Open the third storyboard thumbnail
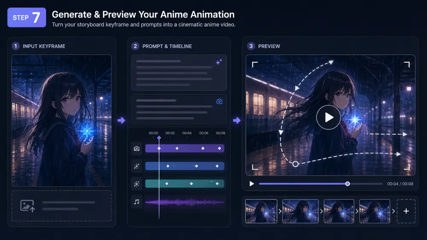This screenshot has height=240, width=427. click(339, 211)
